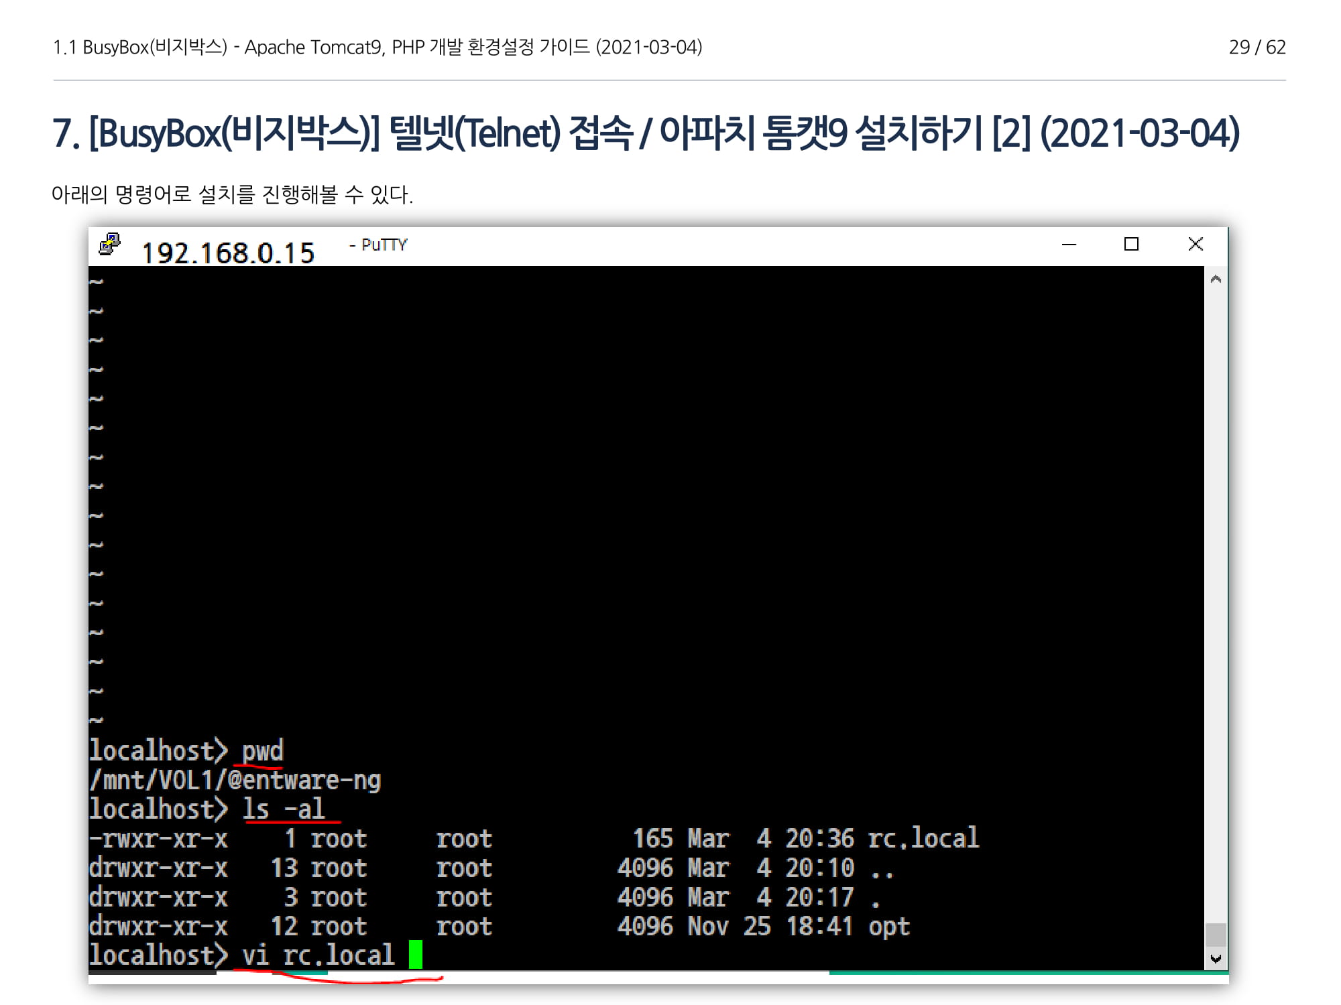Click page number 29 / 62
Screen dimensions: 1341x1005
(x=1257, y=47)
